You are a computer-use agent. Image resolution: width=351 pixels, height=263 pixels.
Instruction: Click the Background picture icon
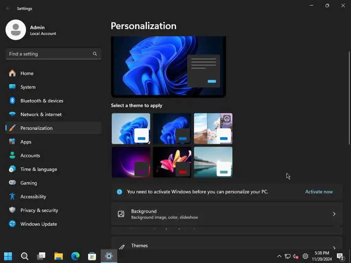pyautogui.click(x=121, y=214)
